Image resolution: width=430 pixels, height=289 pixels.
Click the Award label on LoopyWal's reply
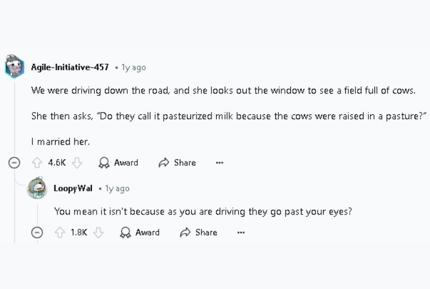tap(148, 232)
